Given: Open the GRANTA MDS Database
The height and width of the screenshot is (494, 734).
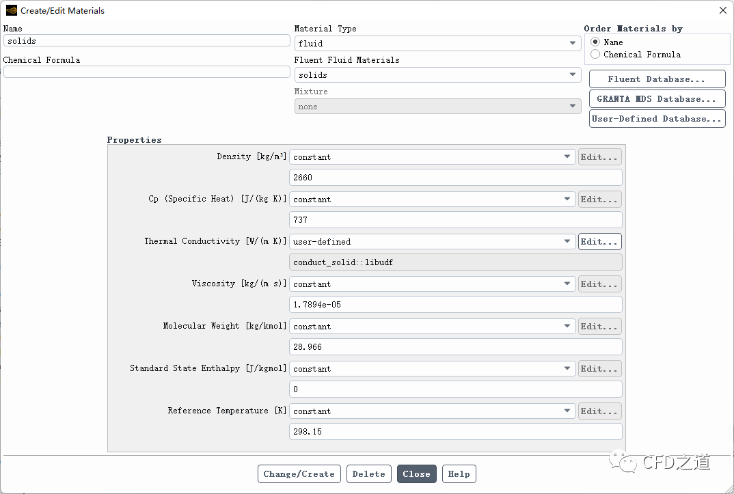Looking at the screenshot, I should [657, 98].
